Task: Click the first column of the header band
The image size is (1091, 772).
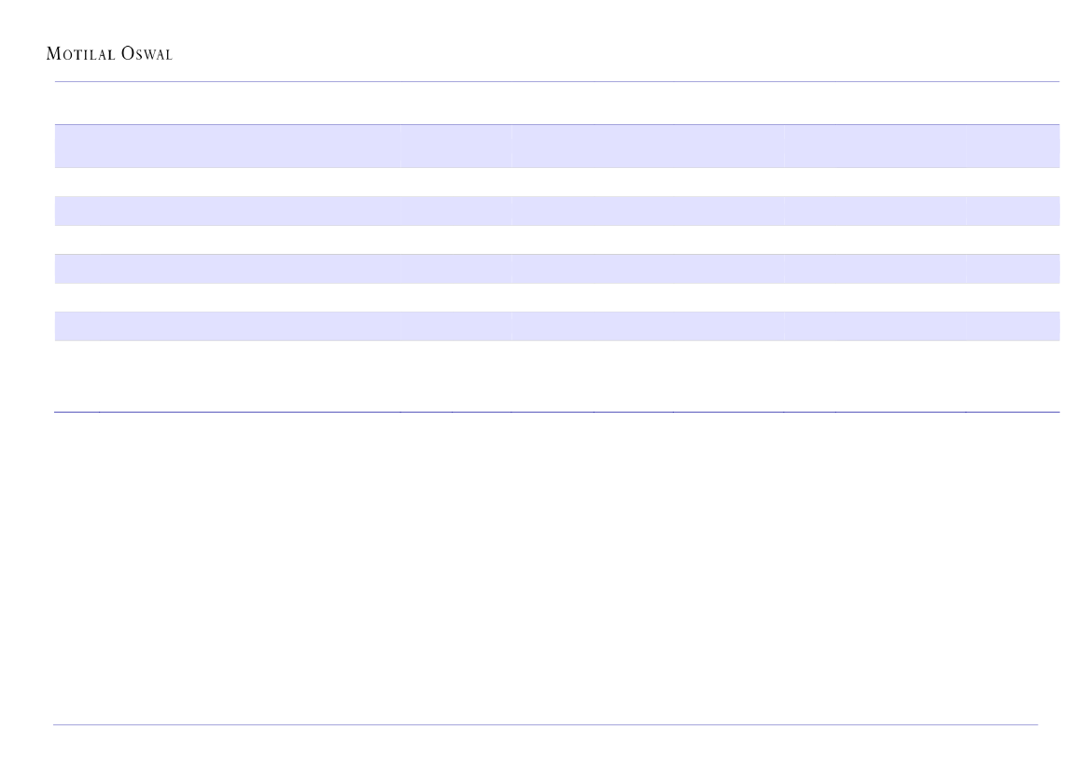Action: [227, 146]
